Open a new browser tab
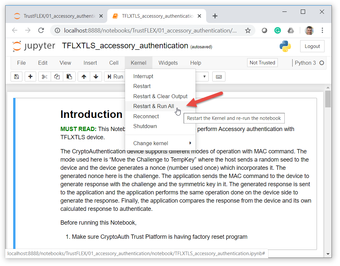340x266 pixels. (215, 16)
